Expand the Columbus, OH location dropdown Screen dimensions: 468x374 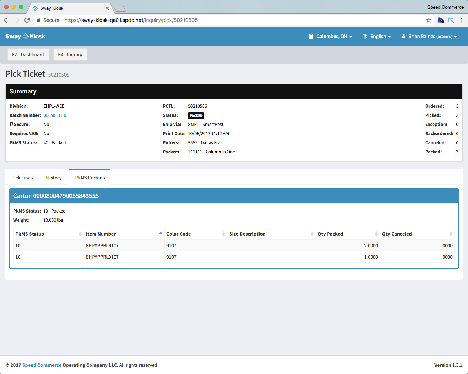[331, 36]
